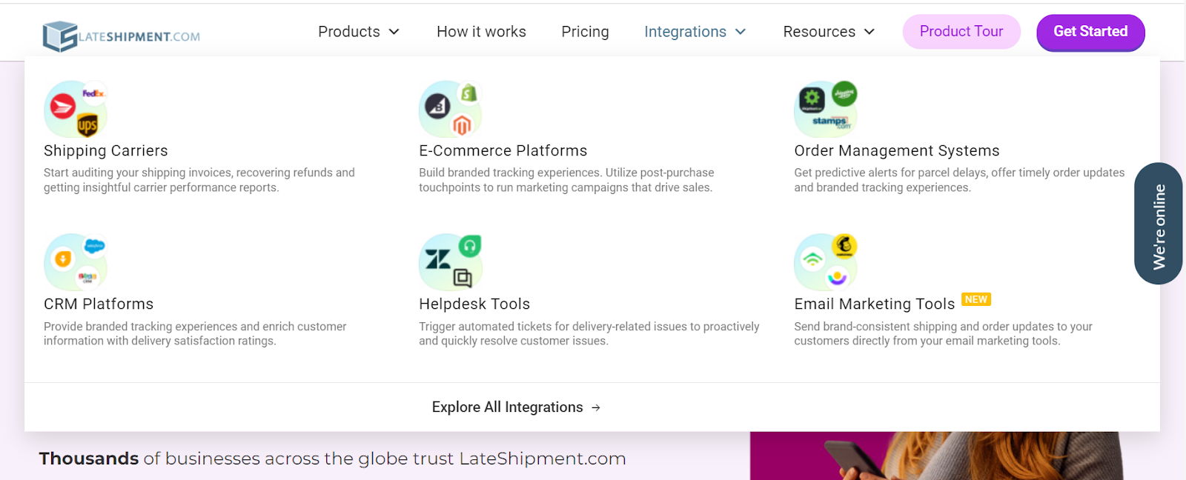Viewport: 1186px width, 480px height.
Task: Click the CRM Platforms icon cluster
Action: pos(76,262)
